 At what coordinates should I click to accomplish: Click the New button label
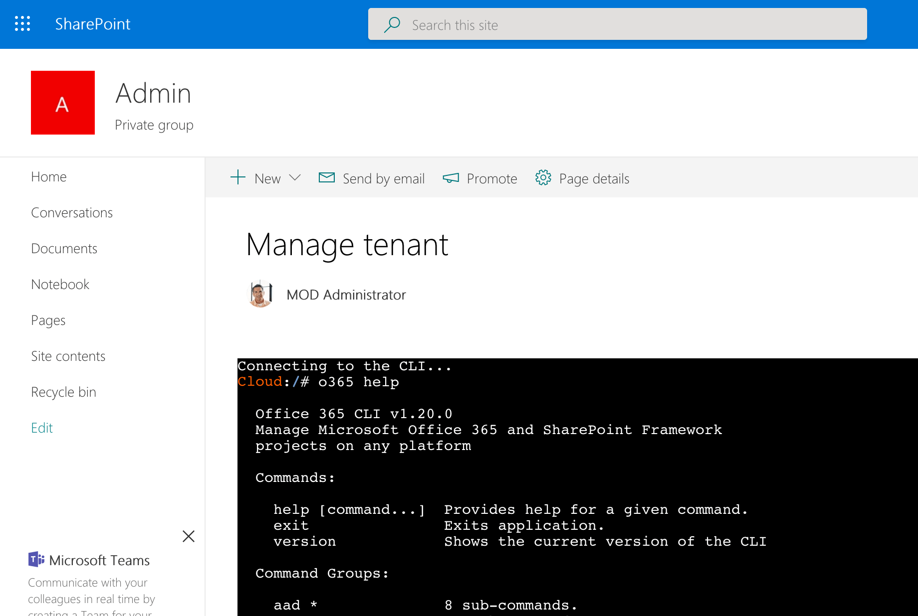click(267, 178)
